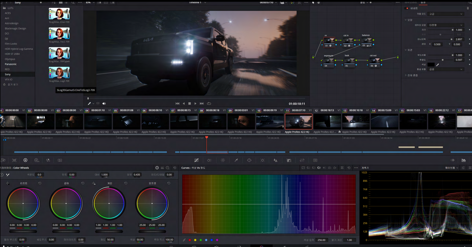Click the vignette black color swatch

pyautogui.click(x=431, y=65)
